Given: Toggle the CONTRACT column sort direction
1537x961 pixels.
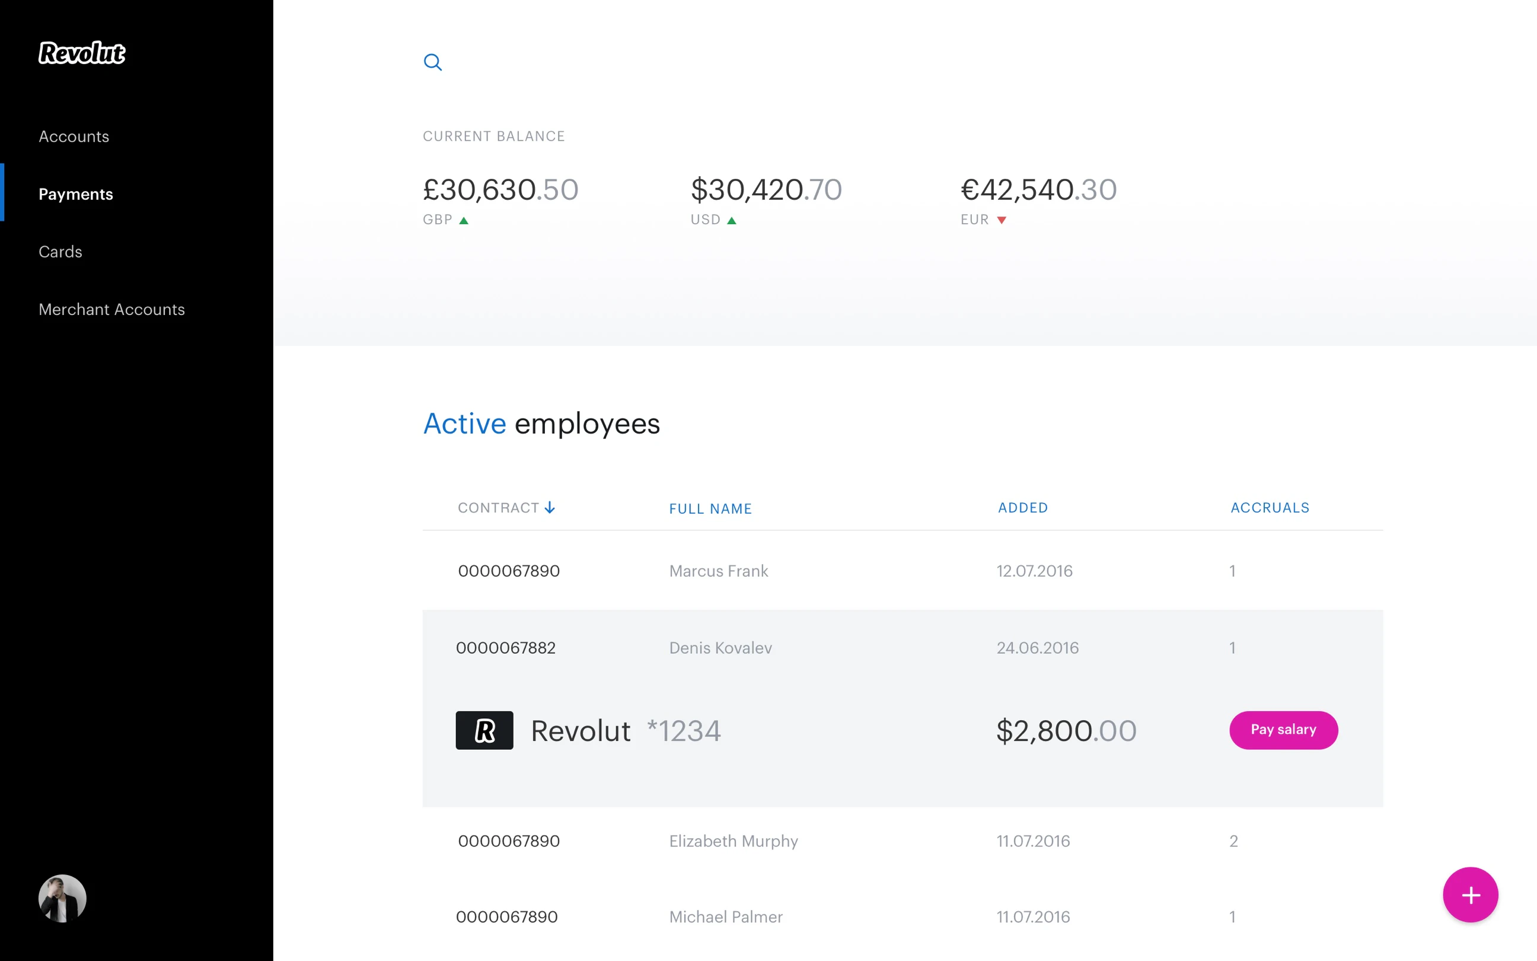Looking at the screenshot, I should point(549,507).
